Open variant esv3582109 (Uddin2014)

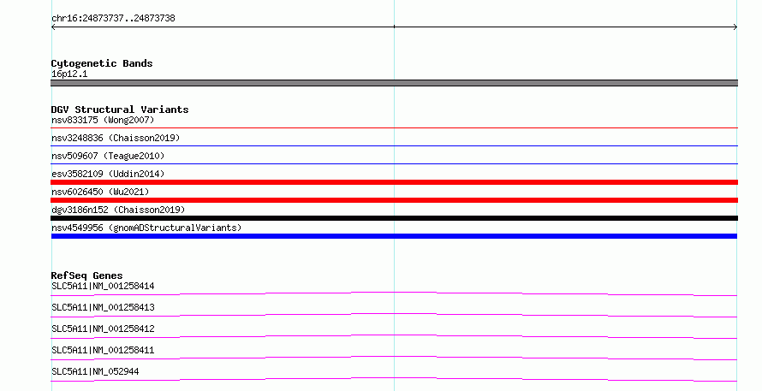pyautogui.click(x=108, y=174)
